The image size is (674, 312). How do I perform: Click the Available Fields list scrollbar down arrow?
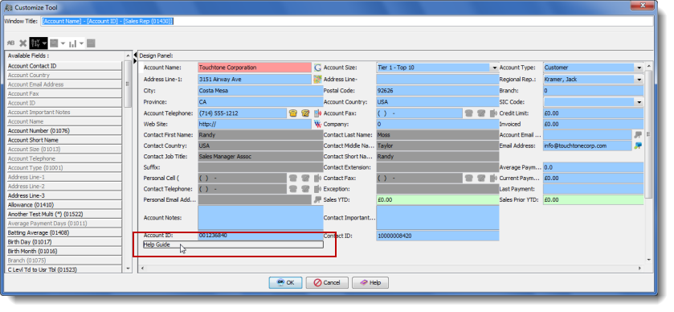pyautogui.click(x=128, y=269)
